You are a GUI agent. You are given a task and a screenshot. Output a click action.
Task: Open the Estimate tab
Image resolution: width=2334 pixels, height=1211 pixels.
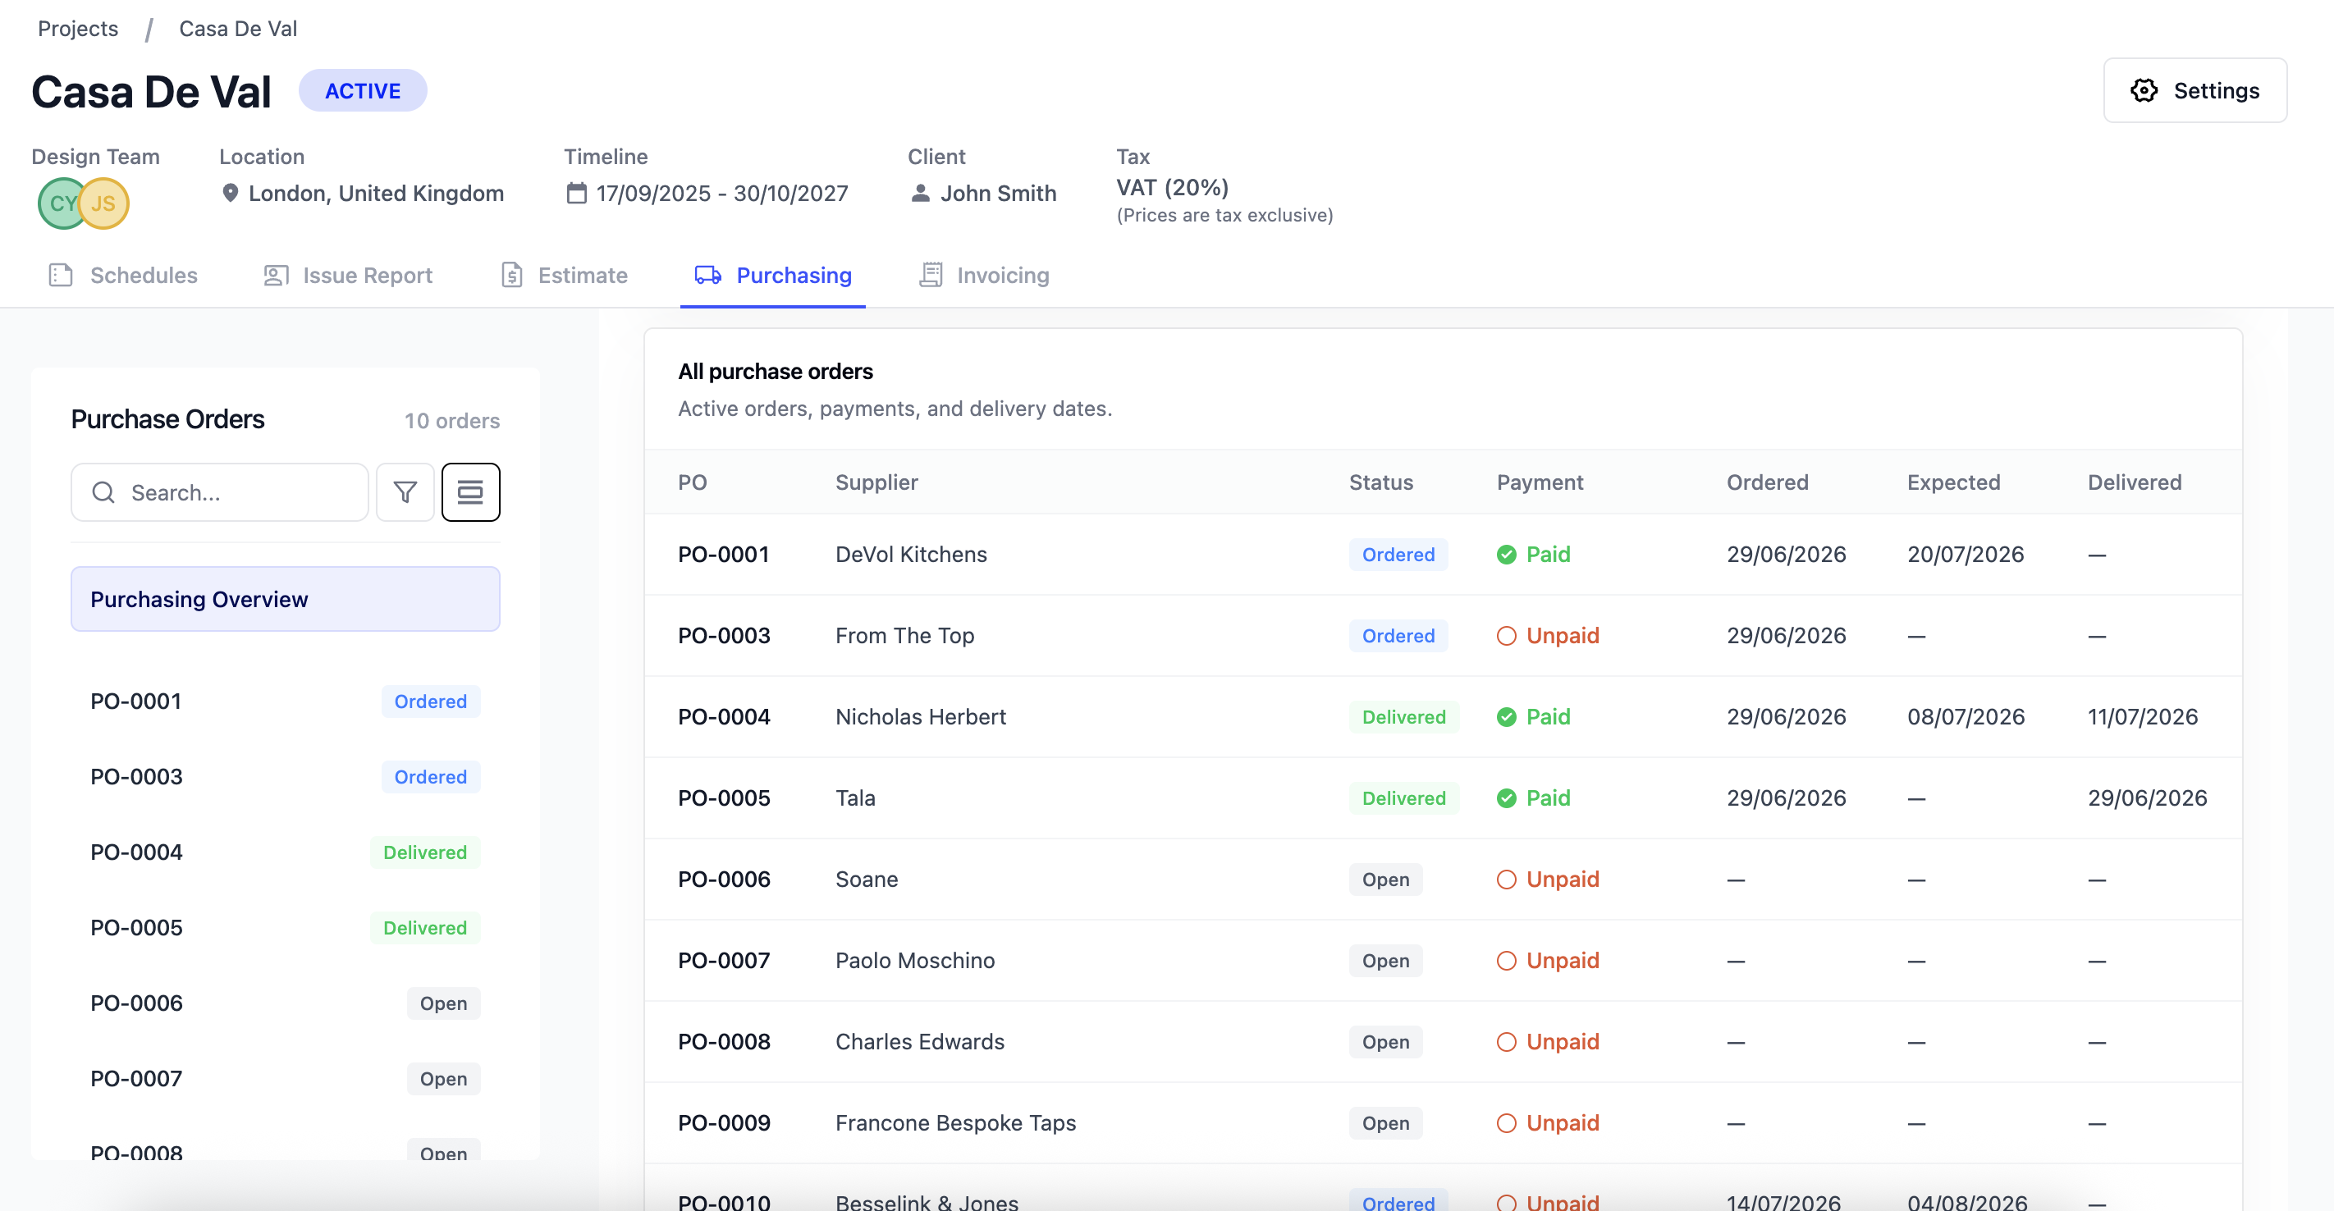(x=565, y=276)
